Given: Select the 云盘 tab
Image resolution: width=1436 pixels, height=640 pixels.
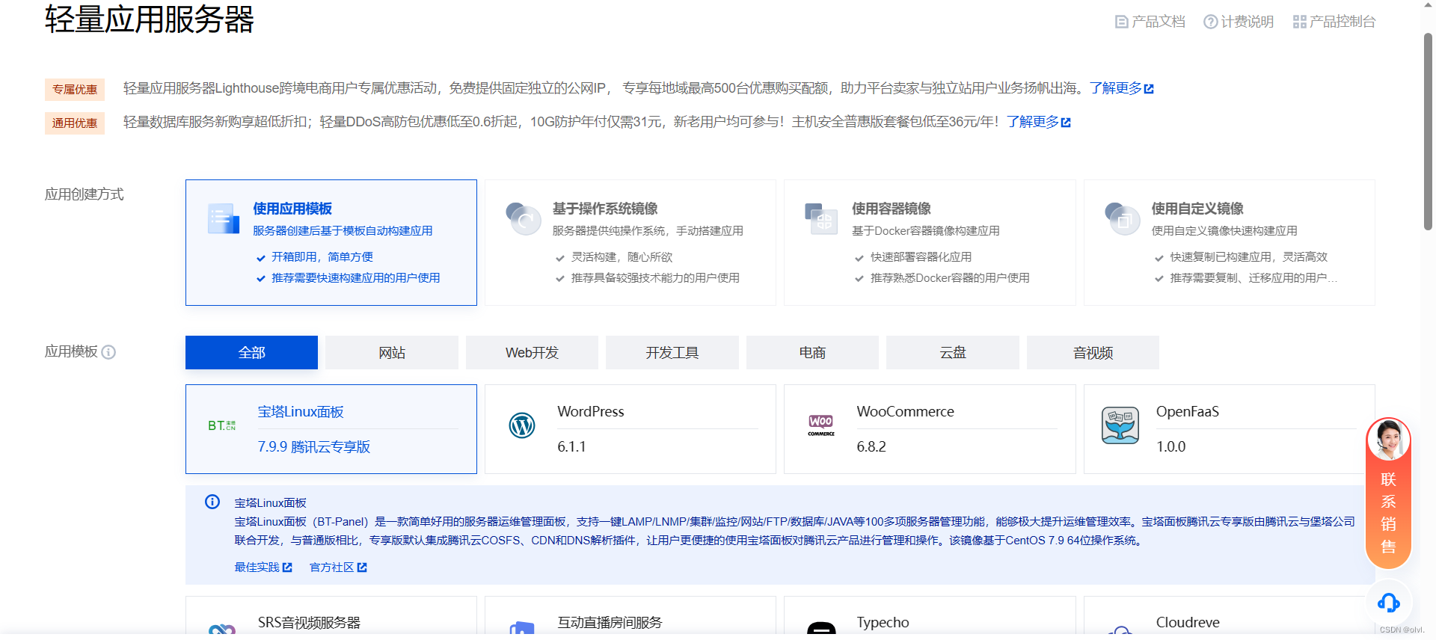Looking at the screenshot, I should (953, 352).
